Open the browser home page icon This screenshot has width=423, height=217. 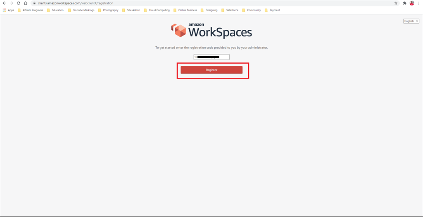[x=26, y=3]
